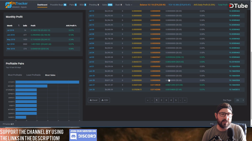252x141 pixels.
Task: Click the Discord join banner
Action: click(83, 135)
